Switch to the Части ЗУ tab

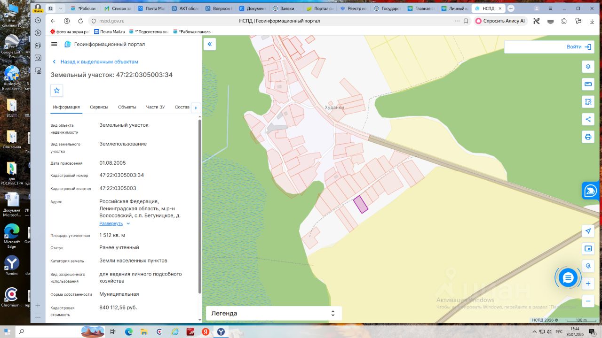(x=155, y=107)
